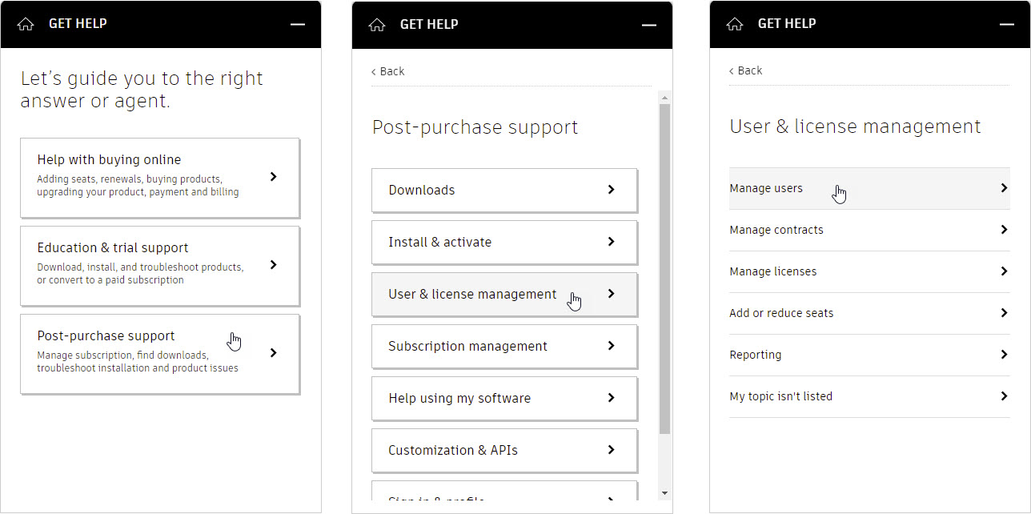Open Post-purchase support card
This screenshot has height=514, width=1031.
pos(160,353)
